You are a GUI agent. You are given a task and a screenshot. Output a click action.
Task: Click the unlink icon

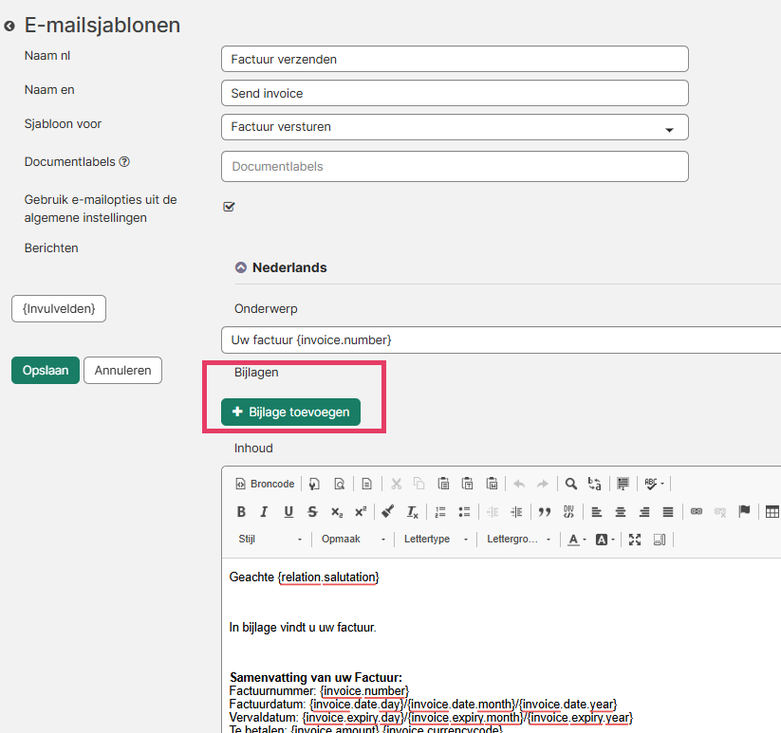(x=720, y=512)
